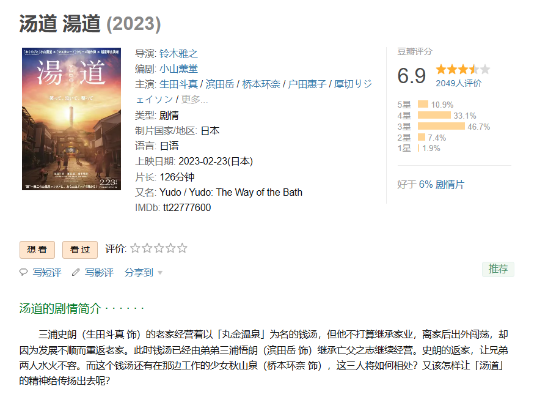Click the 写短评 link

tap(47, 273)
